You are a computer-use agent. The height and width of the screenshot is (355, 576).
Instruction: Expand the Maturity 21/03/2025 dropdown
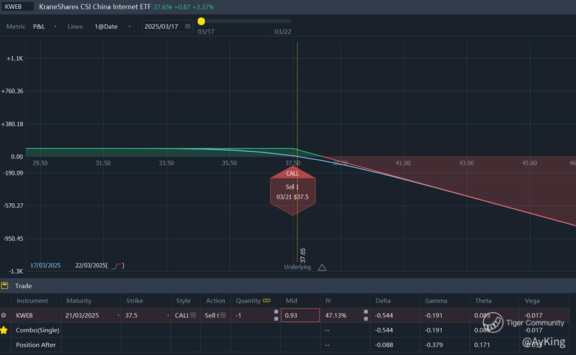point(118,315)
